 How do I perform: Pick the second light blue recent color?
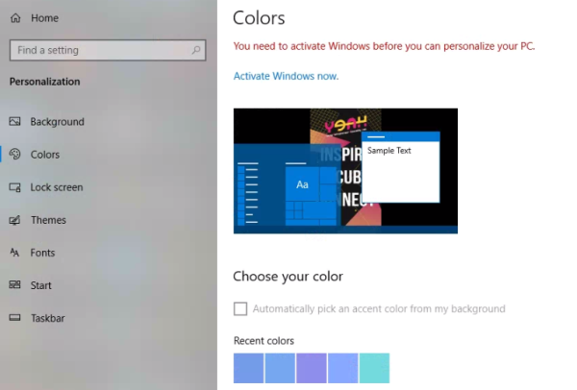click(x=280, y=368)
